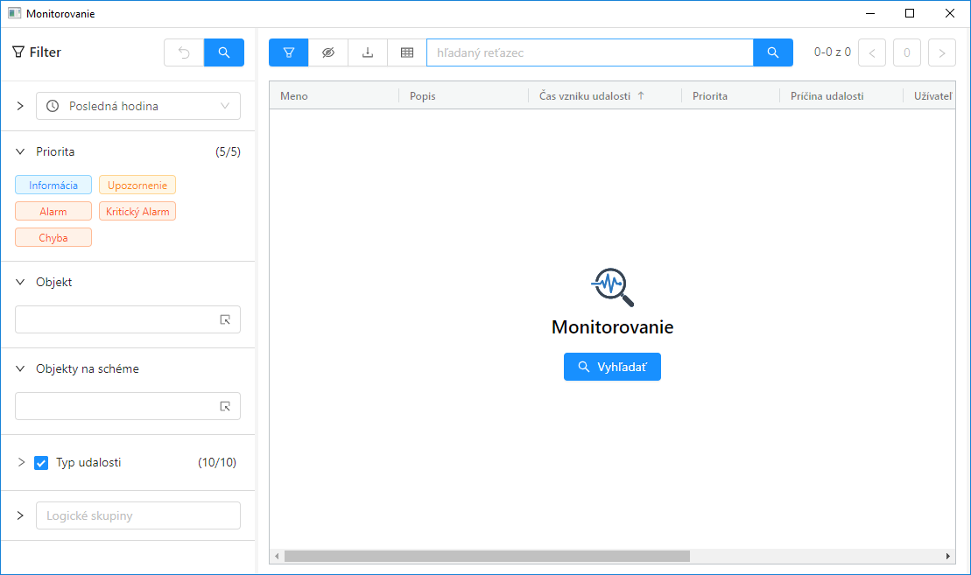Screen dimensions: 971x575
Task: Collapse the Priorita section
Action: [20, 151]
